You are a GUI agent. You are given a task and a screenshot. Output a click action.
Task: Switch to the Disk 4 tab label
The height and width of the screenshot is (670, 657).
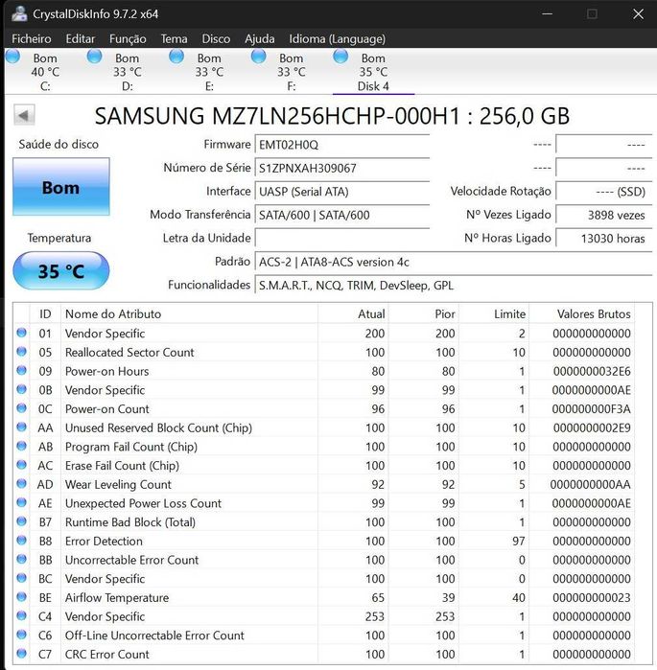pyautogui.click(x=373, y=86)
